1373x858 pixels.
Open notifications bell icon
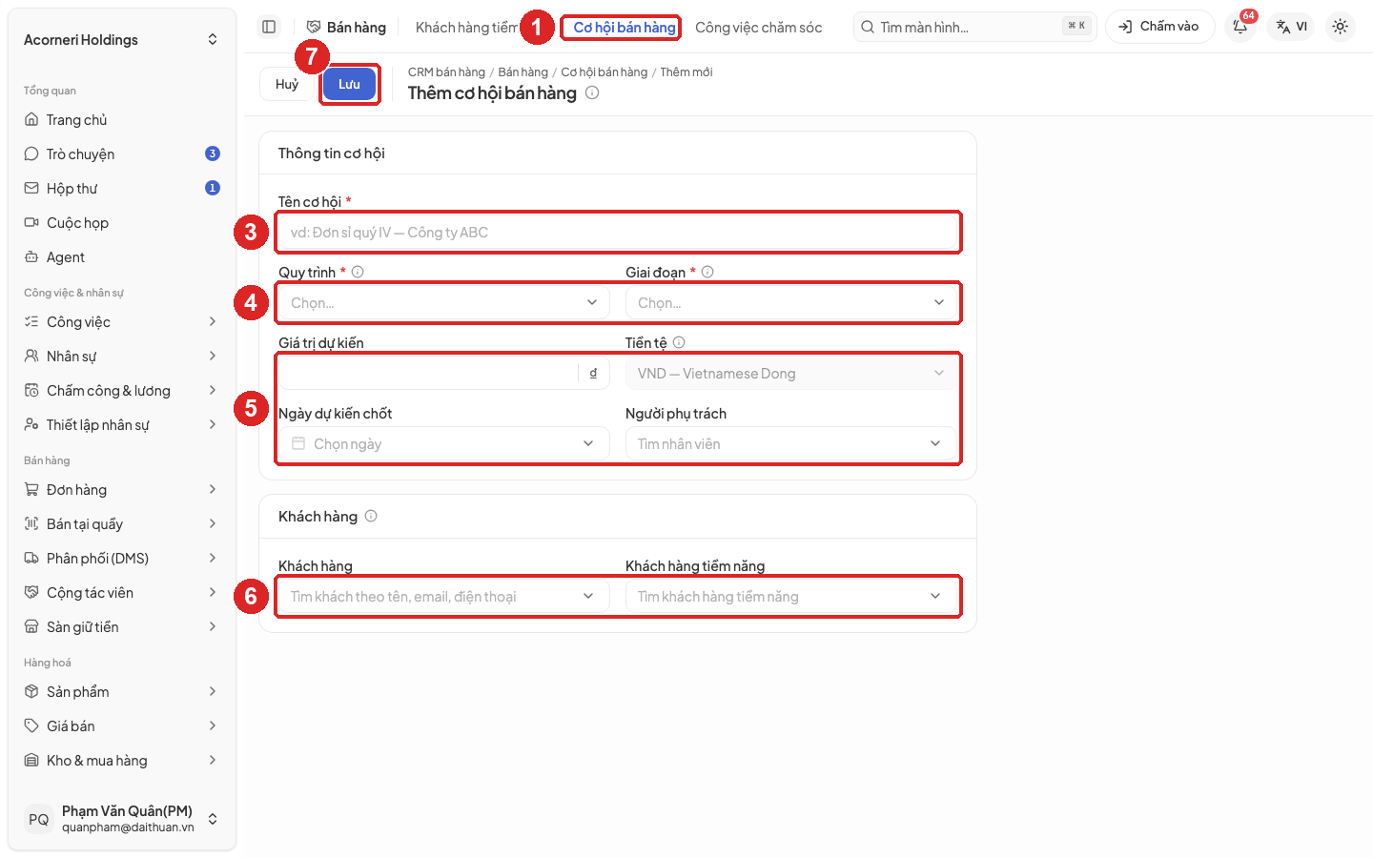pyautogui.click(x=1240, y=27)
